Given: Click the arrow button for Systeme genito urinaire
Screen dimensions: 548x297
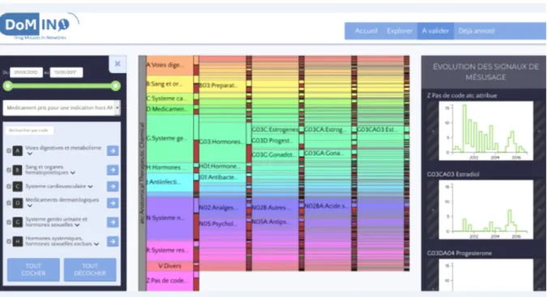Looking at the screenshot, I should [x=113, y=222].
